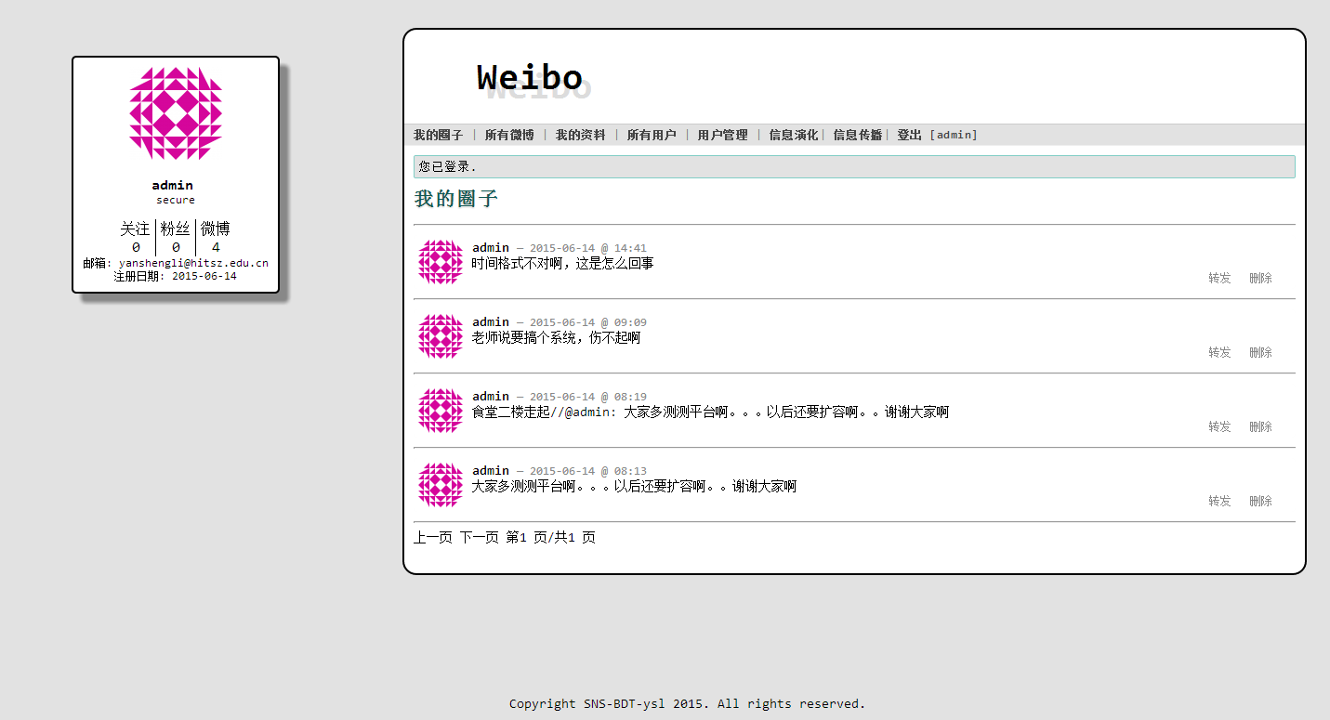Click admin username in profile card
This screenshot has height=720, width=1330.
tap(173, 185)
